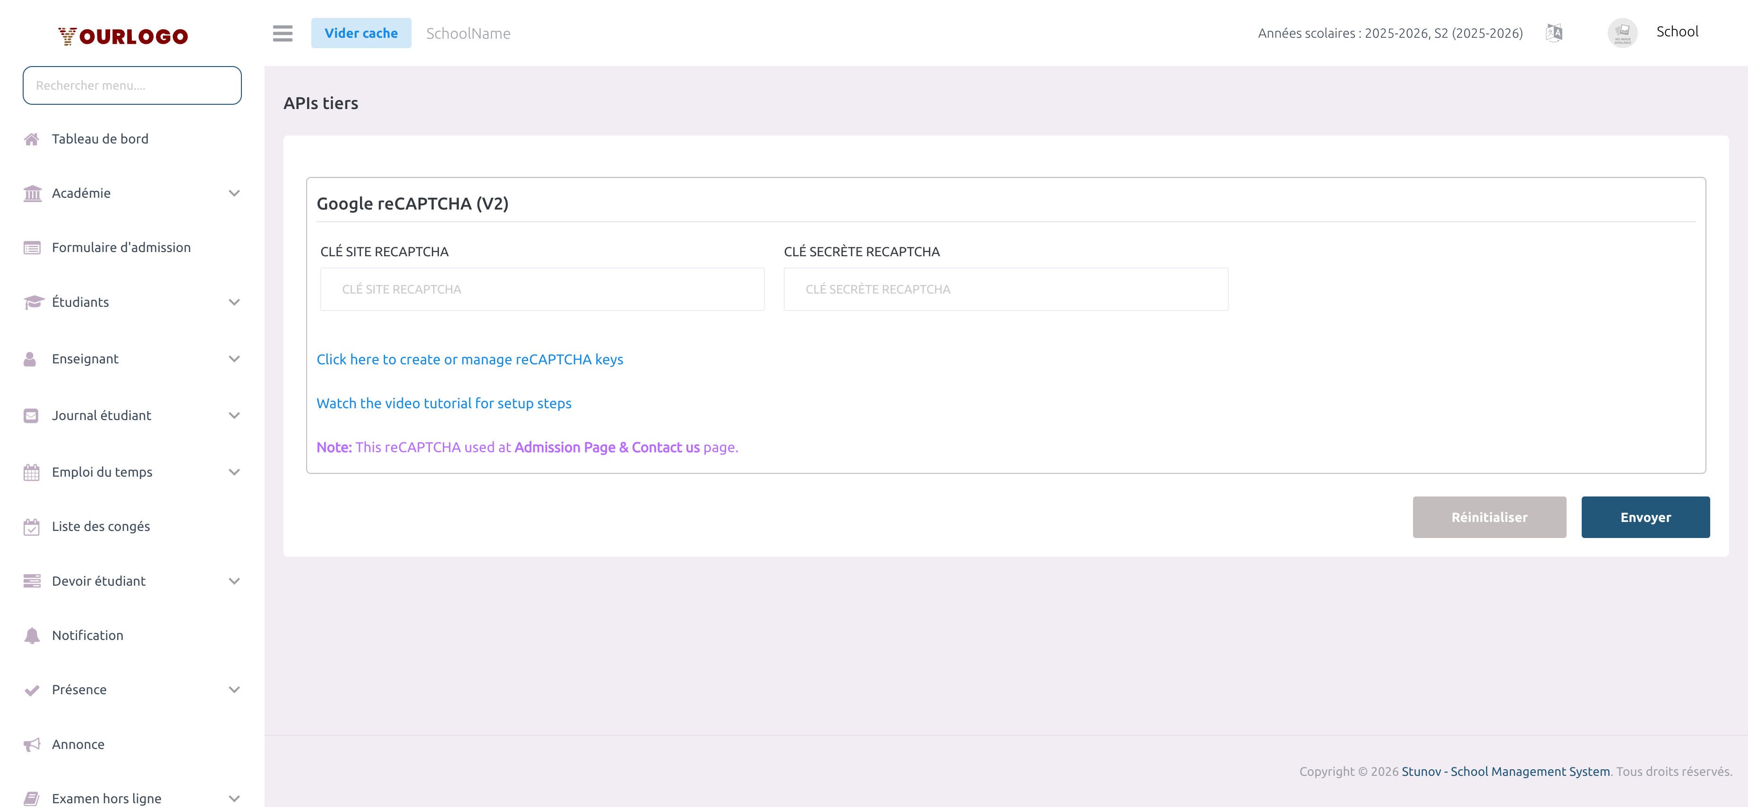Expand the Académie submenu chevron
The image size is (1748, 807).
pos(234,194)
